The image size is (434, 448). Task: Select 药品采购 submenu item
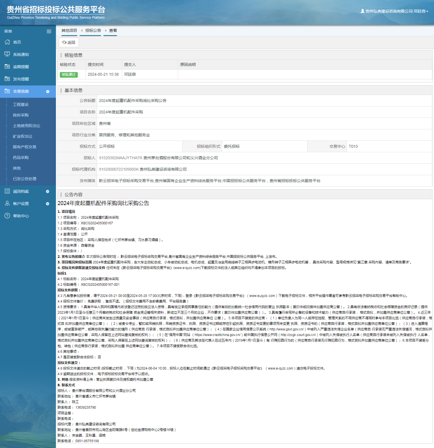point(21,158)
